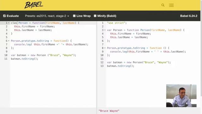Click output line 12 var batman declaration
The height and width of the screenshot is (114, 202).
[x=139, y=62]
